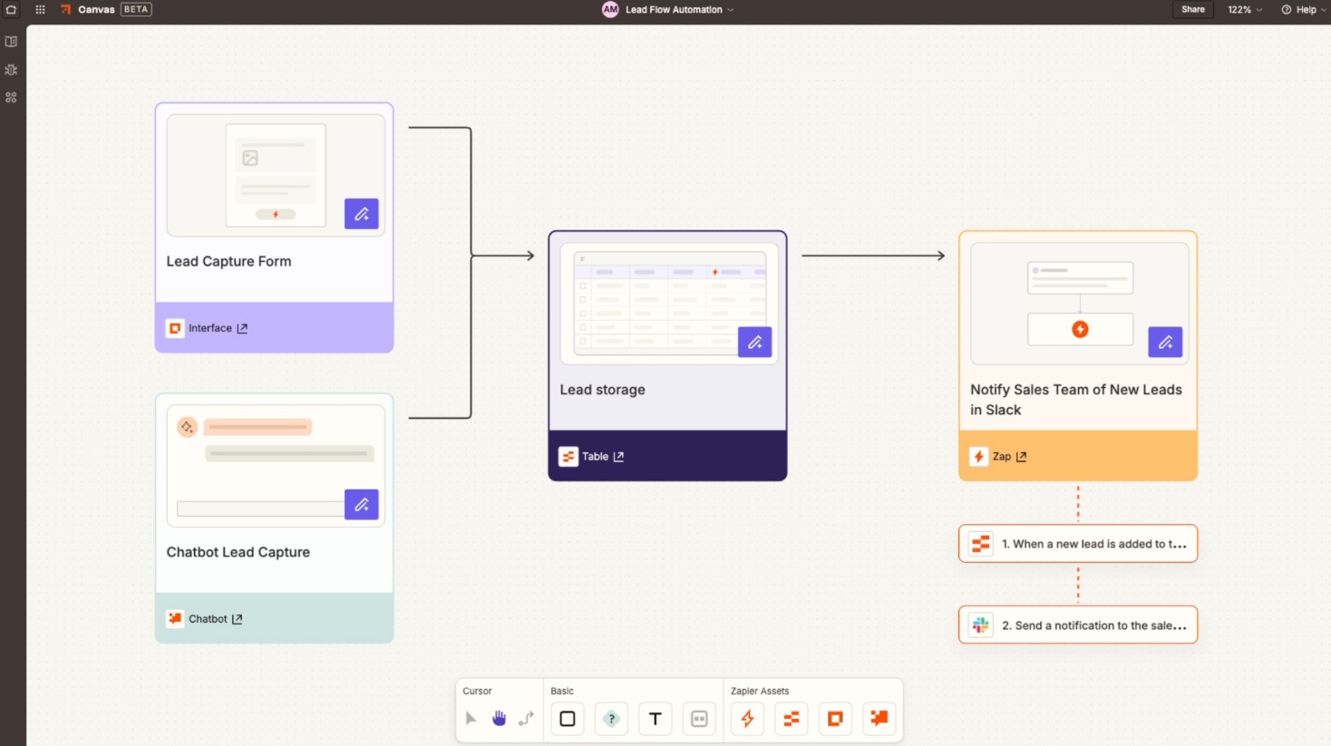This screenshot has height=746, width=1331.
Task: Select the Text tool in Basic section
Action: click(x=655, y=718)
